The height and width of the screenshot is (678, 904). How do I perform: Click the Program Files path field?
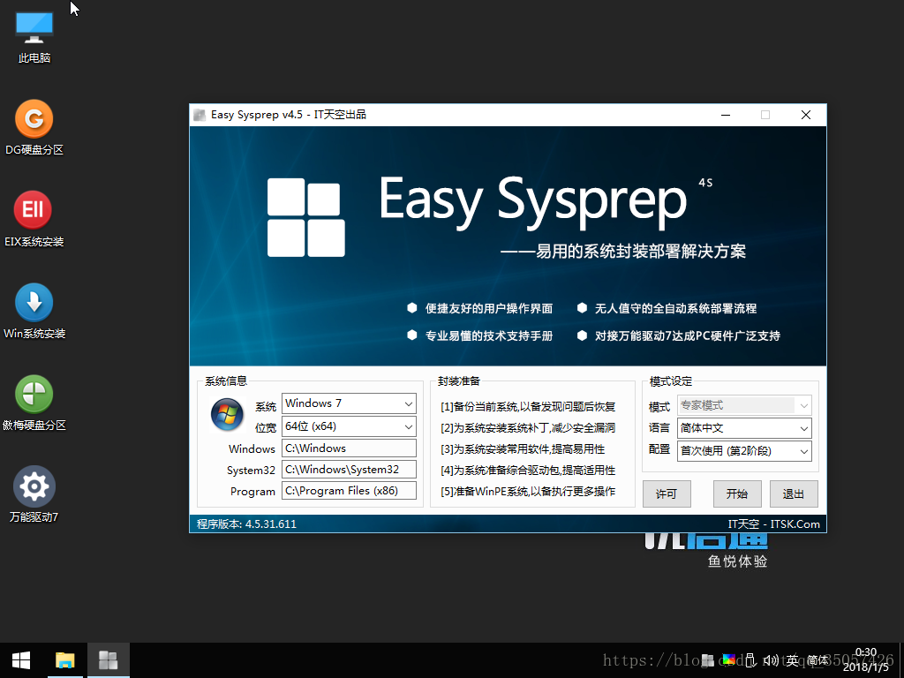[349, 491]
